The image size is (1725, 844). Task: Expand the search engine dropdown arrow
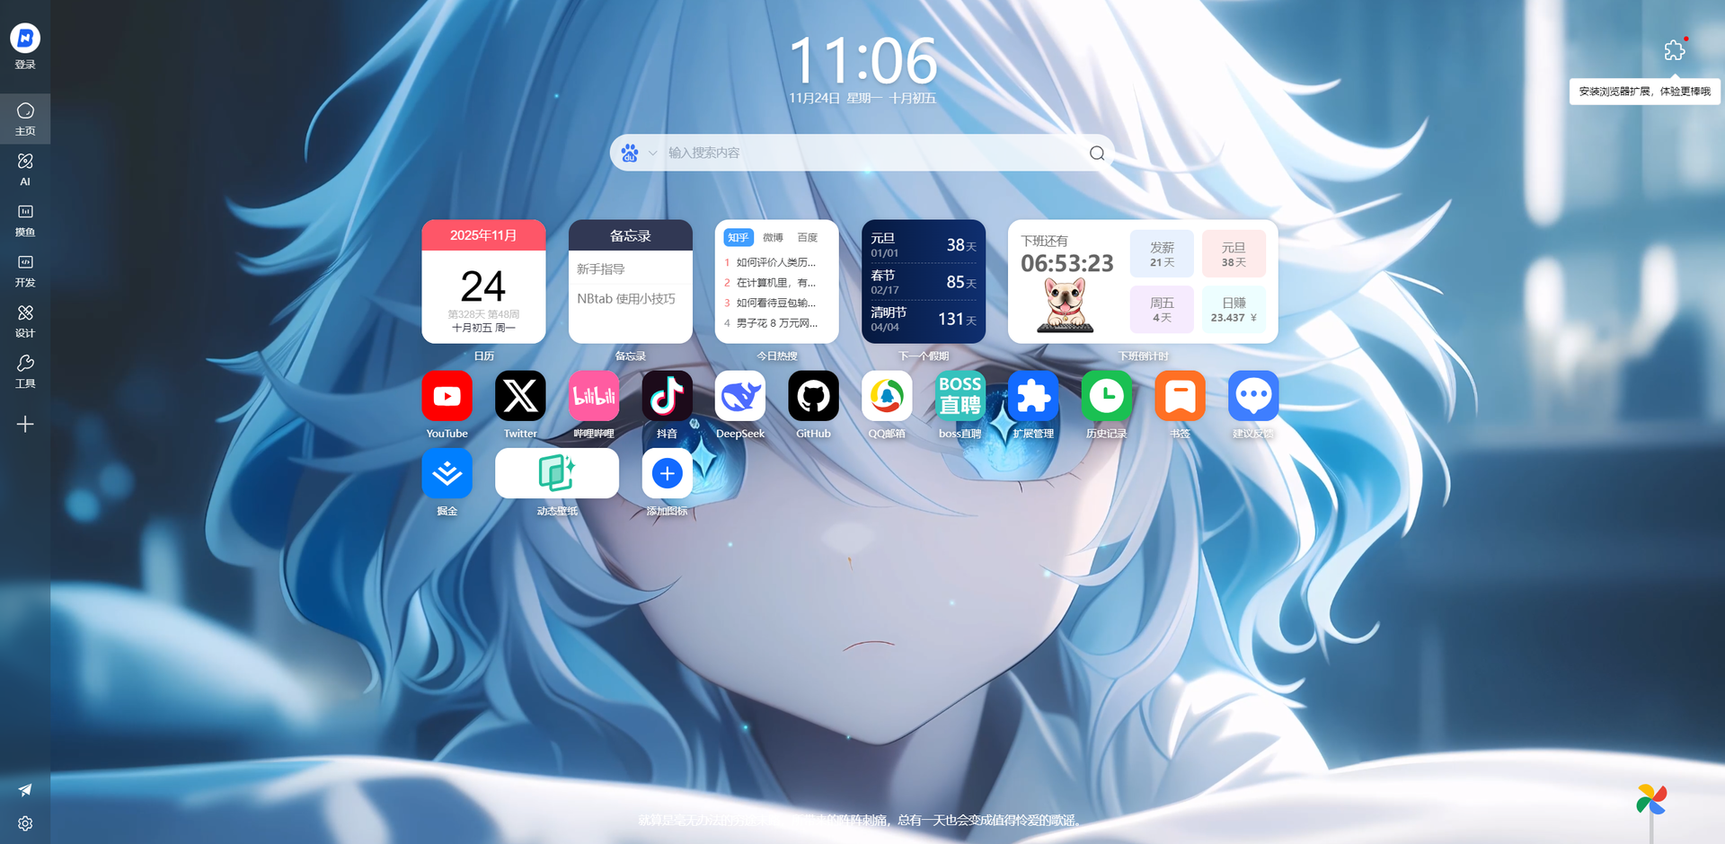(x=653, y=154)
